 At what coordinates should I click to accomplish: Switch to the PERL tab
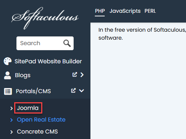[150, 11]
